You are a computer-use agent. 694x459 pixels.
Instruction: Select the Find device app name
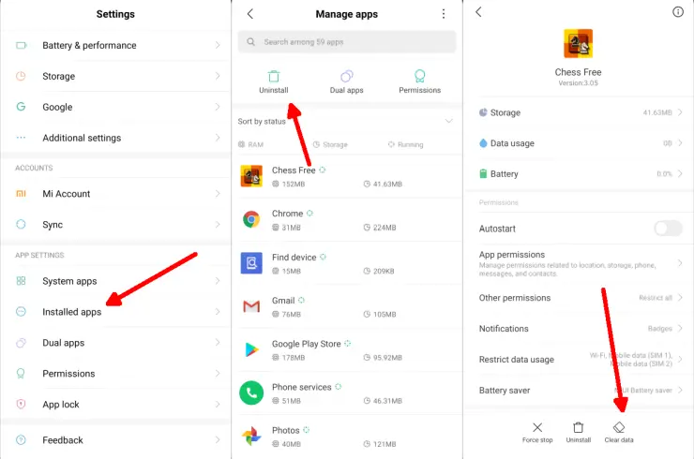click(294, 257)
